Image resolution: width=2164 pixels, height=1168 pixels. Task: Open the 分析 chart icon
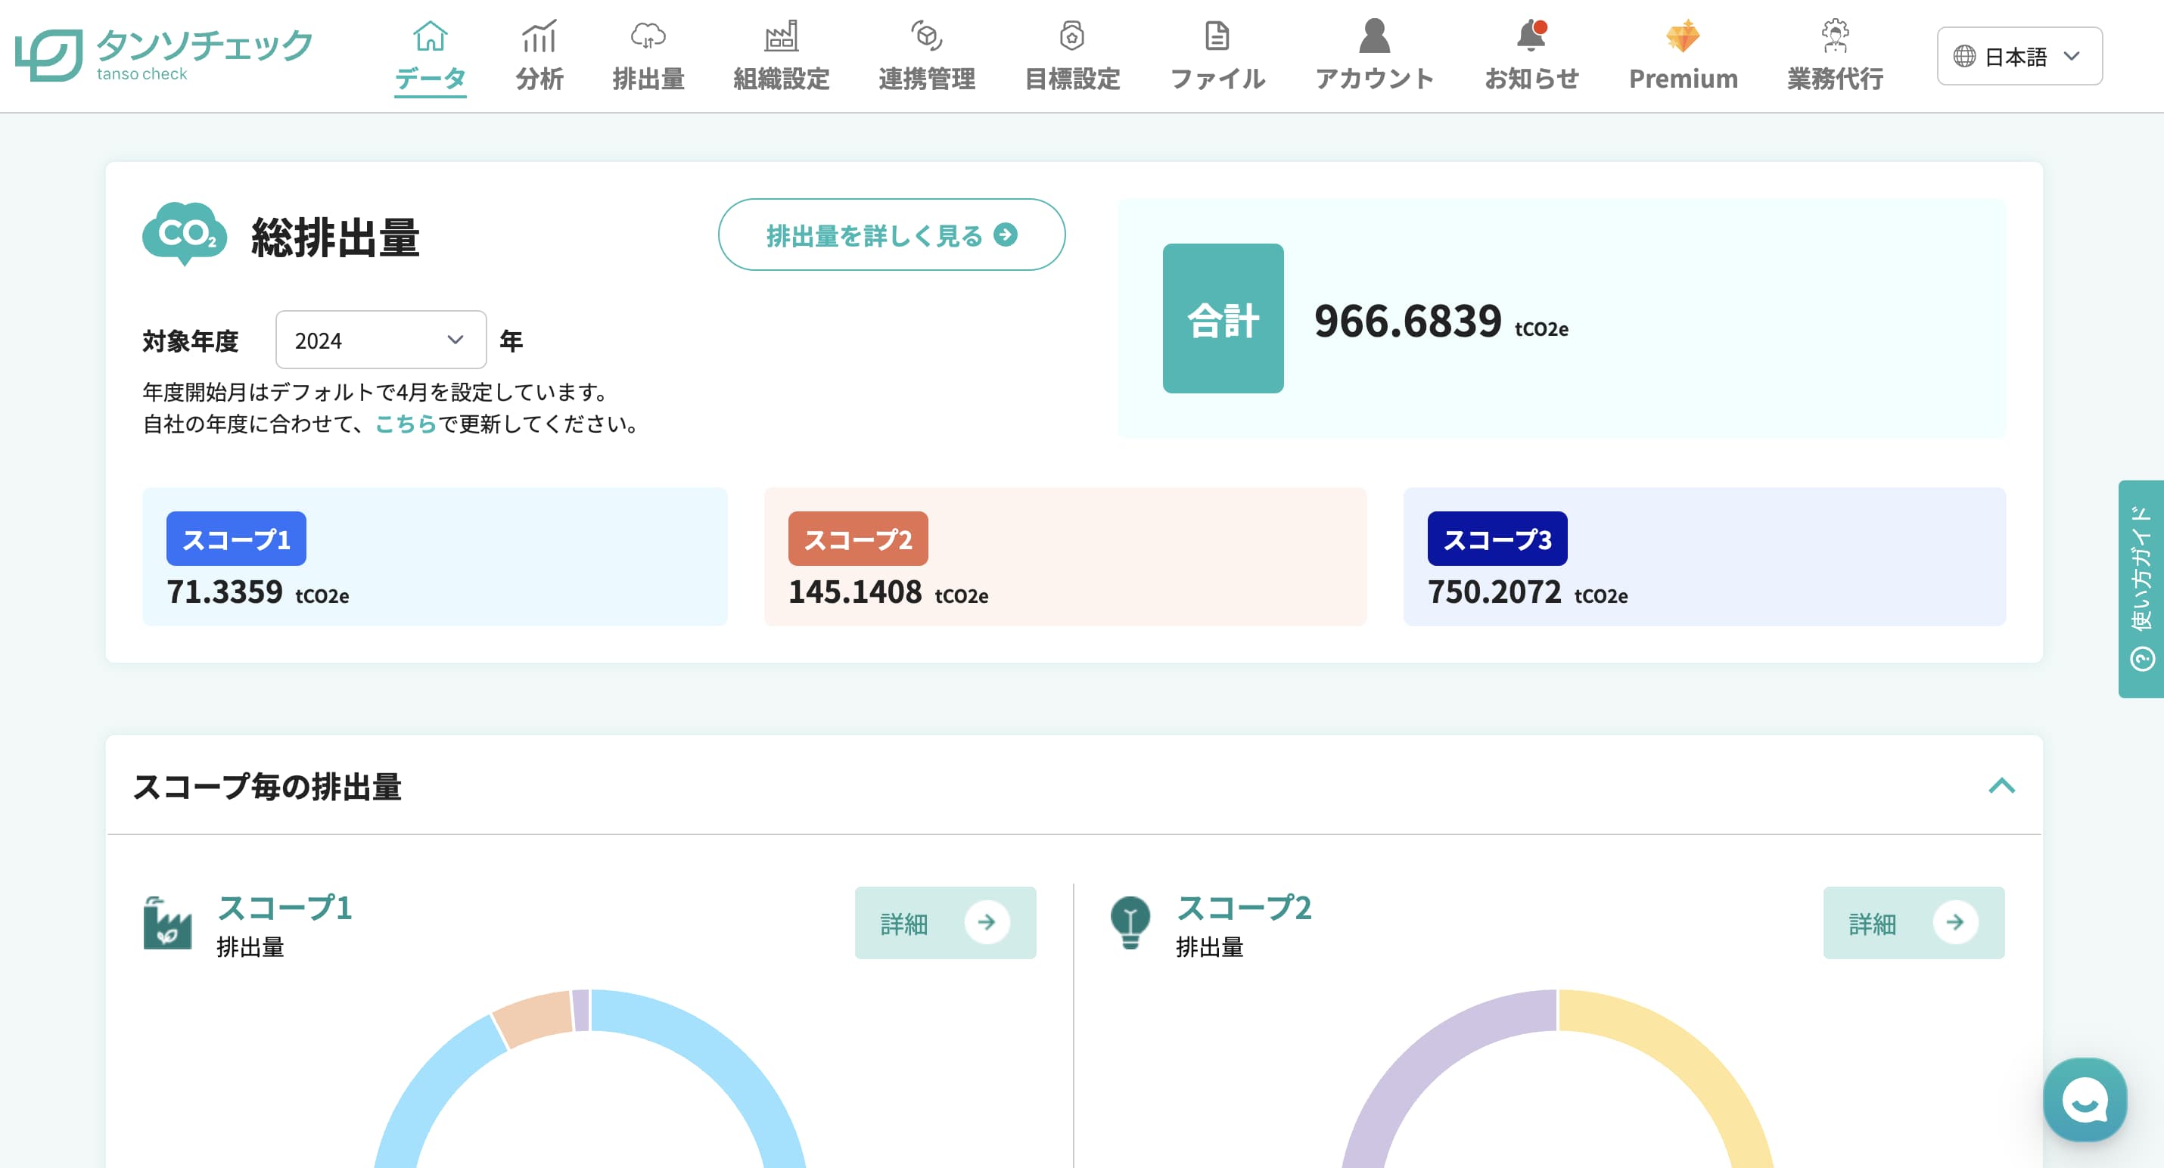(x=539, y=36)
